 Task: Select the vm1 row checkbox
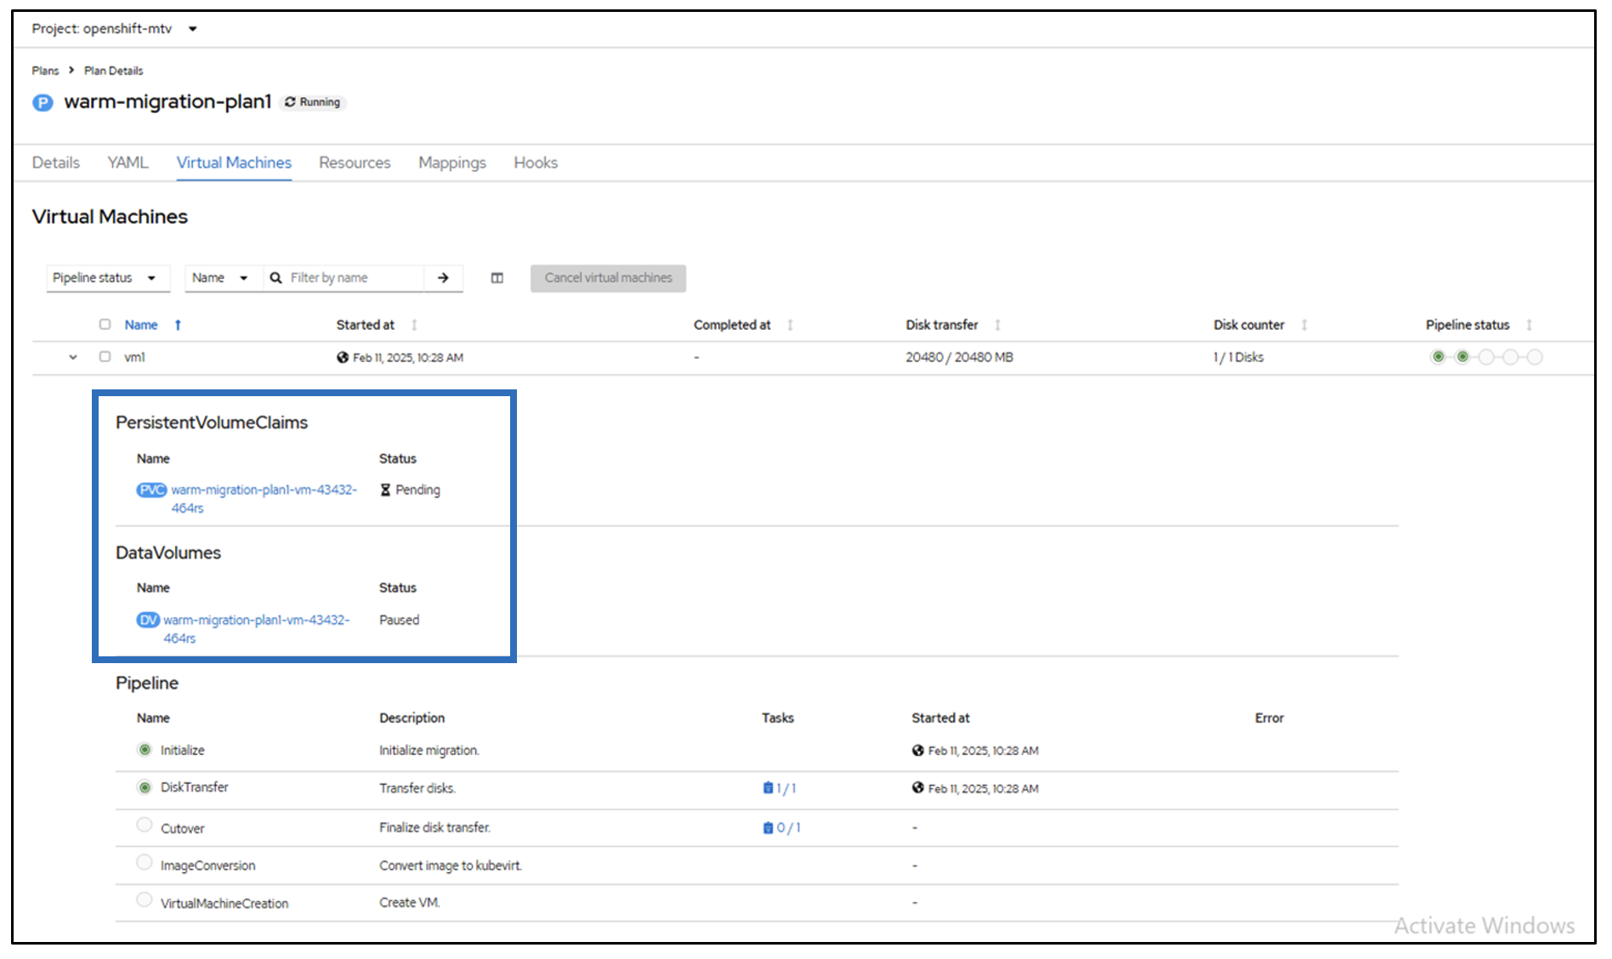105,357
